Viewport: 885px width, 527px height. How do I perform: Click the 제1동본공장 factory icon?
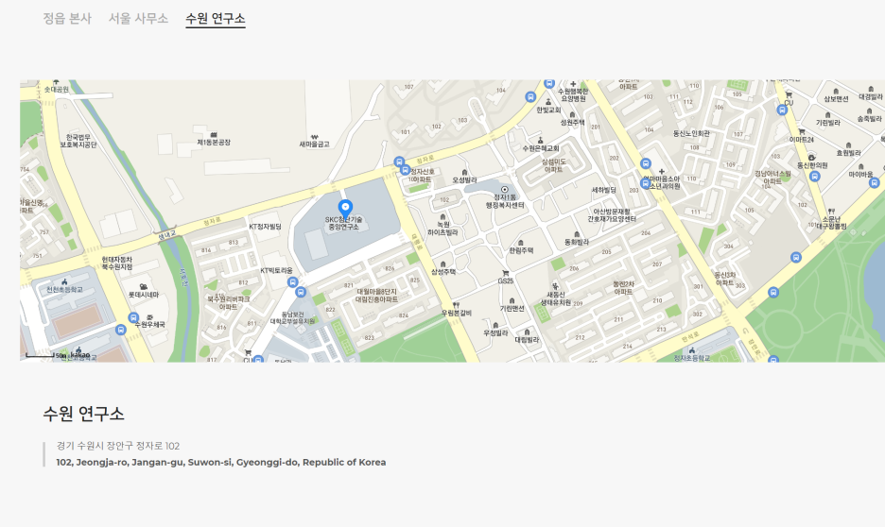pyautogui.click(x=214, y=134)
